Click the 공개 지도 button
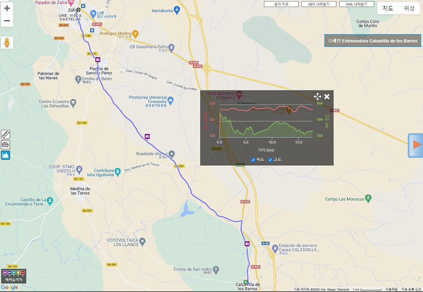This screenshot has height=292, width=423. 281,4
